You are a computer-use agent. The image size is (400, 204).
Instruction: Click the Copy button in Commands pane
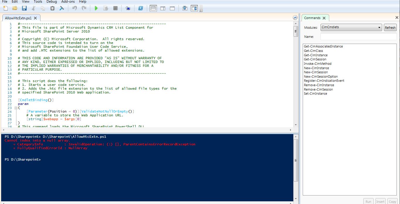click(x=392, y=201)
